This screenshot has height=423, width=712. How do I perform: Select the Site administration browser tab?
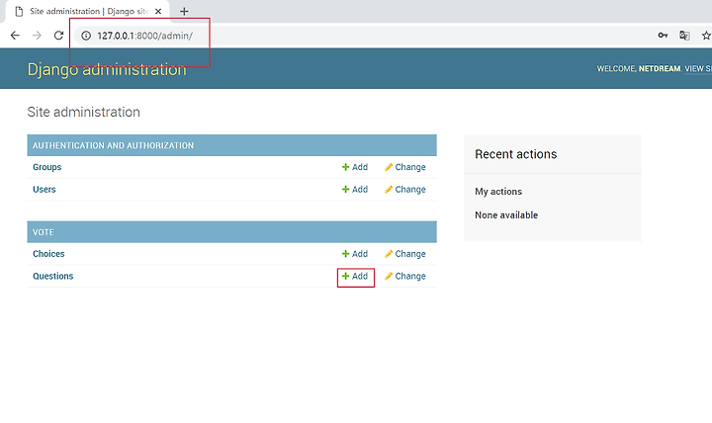(87, 11)
